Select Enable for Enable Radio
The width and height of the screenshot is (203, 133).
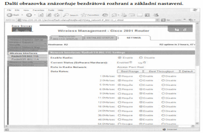pyautogui.click(x=120, y=58)
